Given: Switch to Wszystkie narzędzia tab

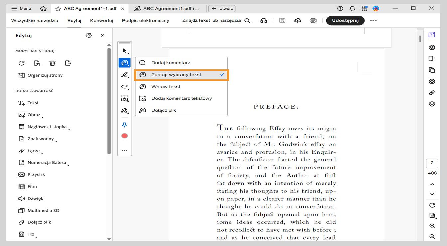Looking at the screenshot, I should coord(35,21).
